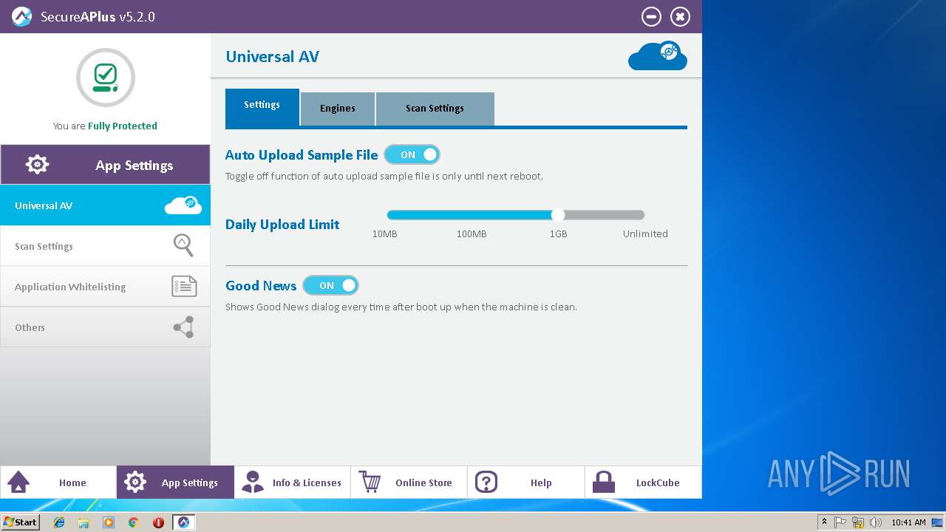946x532 pixels.
Task: Open Internet Explorer from the taskbar
Action: click(59, 522)
